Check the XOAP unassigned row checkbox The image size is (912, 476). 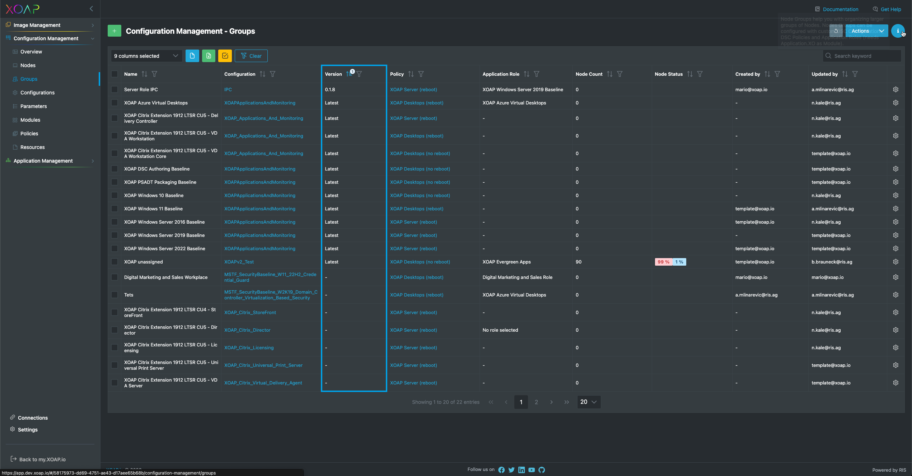coord(114,262)
